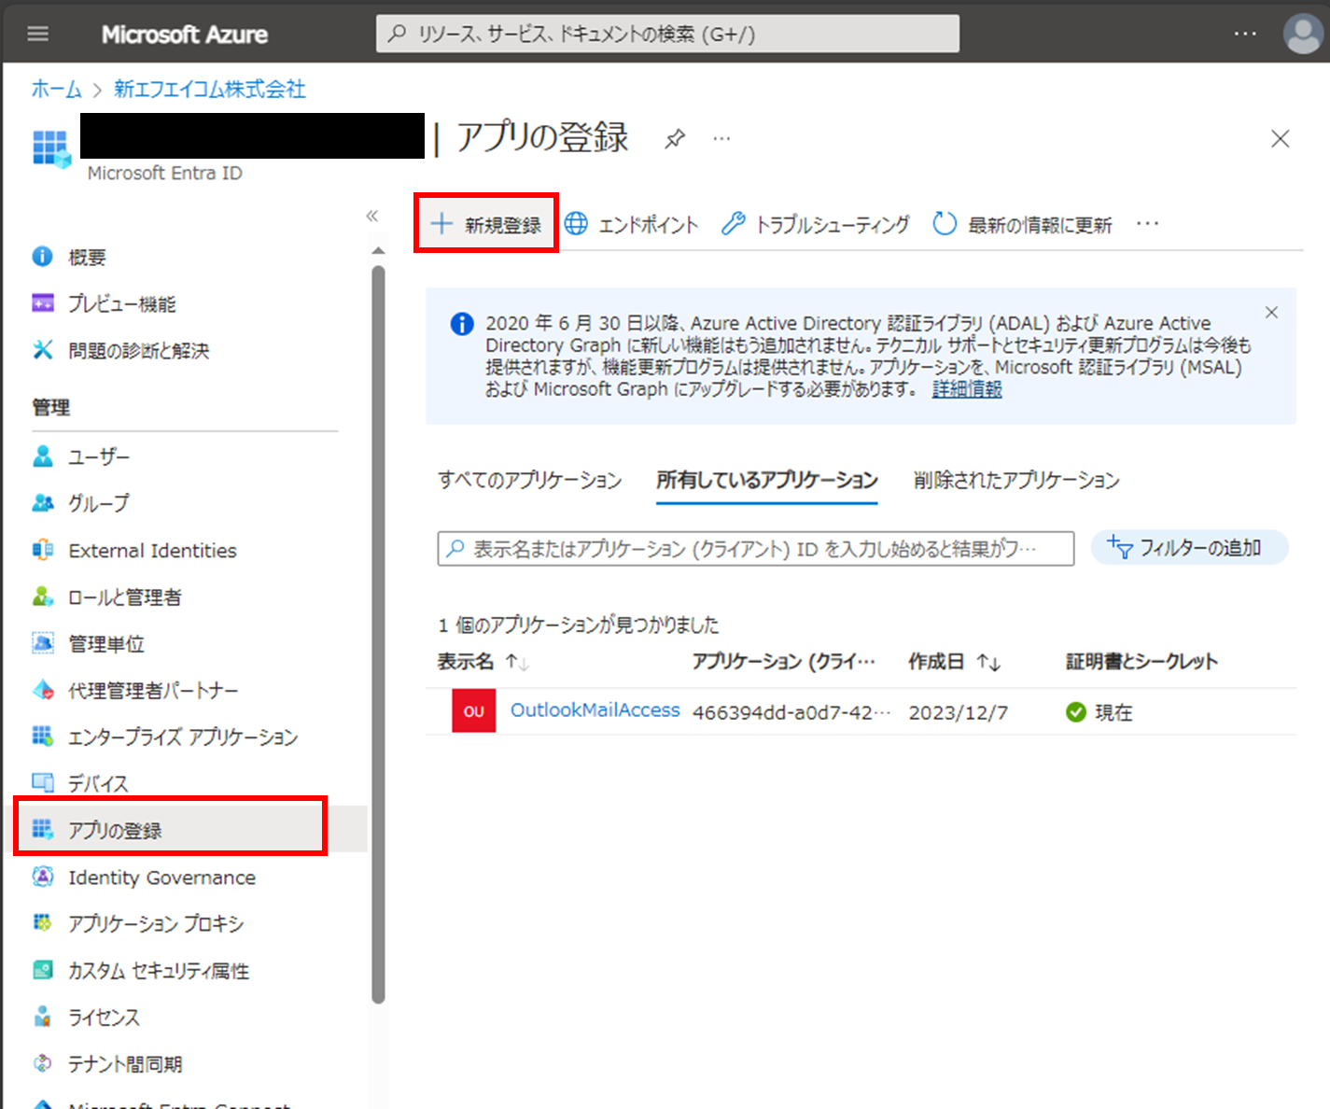This screenshot has height=1109, width=1330.
Task: Open command bar overflow ellipsis
Action: point(1148,224)
